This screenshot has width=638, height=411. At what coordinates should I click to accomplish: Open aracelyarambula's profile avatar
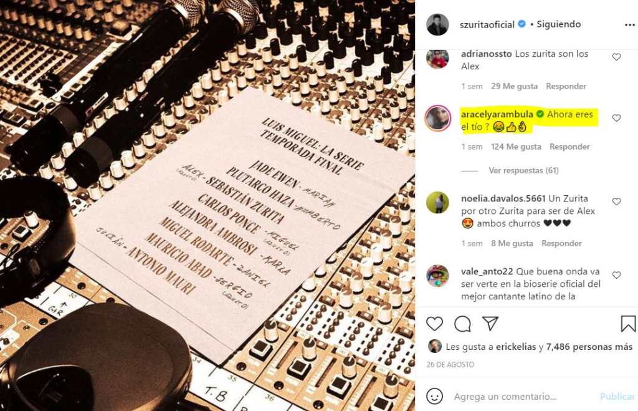coord(437,118)
